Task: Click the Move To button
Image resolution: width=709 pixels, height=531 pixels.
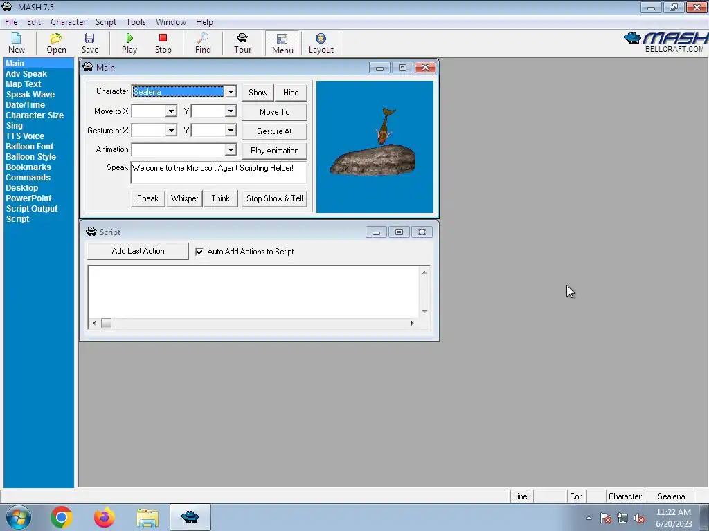Action: coord(274,112)
